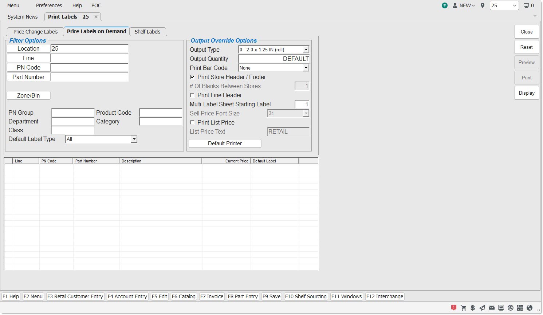Click the calculator icon in status bar
This screenshot has height=315, width=543.
click(x=520, y=308)
